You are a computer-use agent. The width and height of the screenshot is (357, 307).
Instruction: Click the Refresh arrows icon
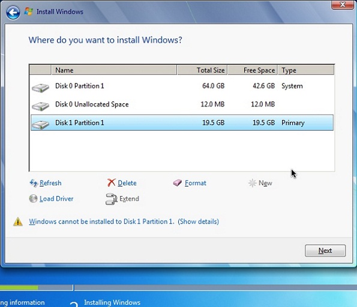[x=34, y=183]
